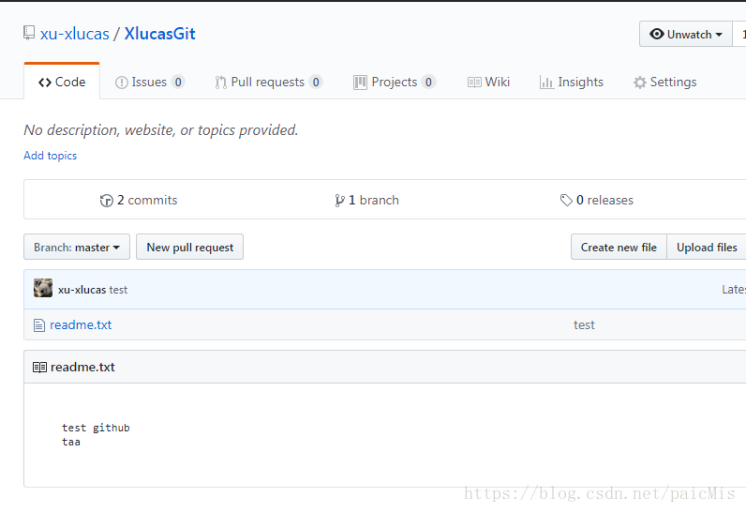Click the 'No description, website, or topics provided.' text
Screen dimensions: 746x512
(161, 130)
